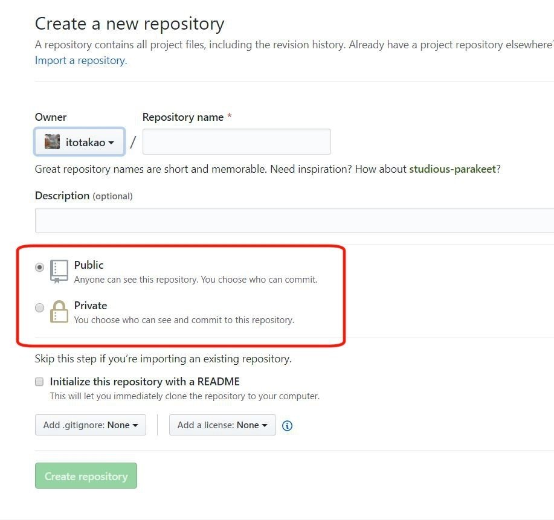
Task: Open the Import a repository link
Action: coord(81,60)
